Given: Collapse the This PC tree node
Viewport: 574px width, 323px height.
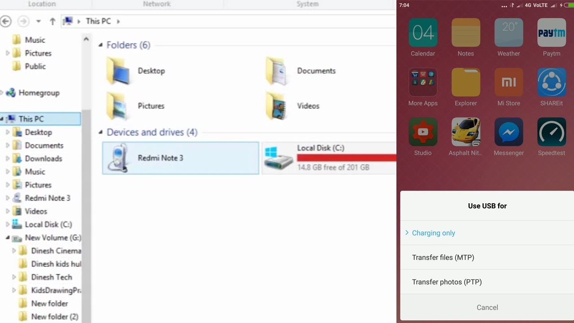Looking at the screenshot, I should 2,119.
